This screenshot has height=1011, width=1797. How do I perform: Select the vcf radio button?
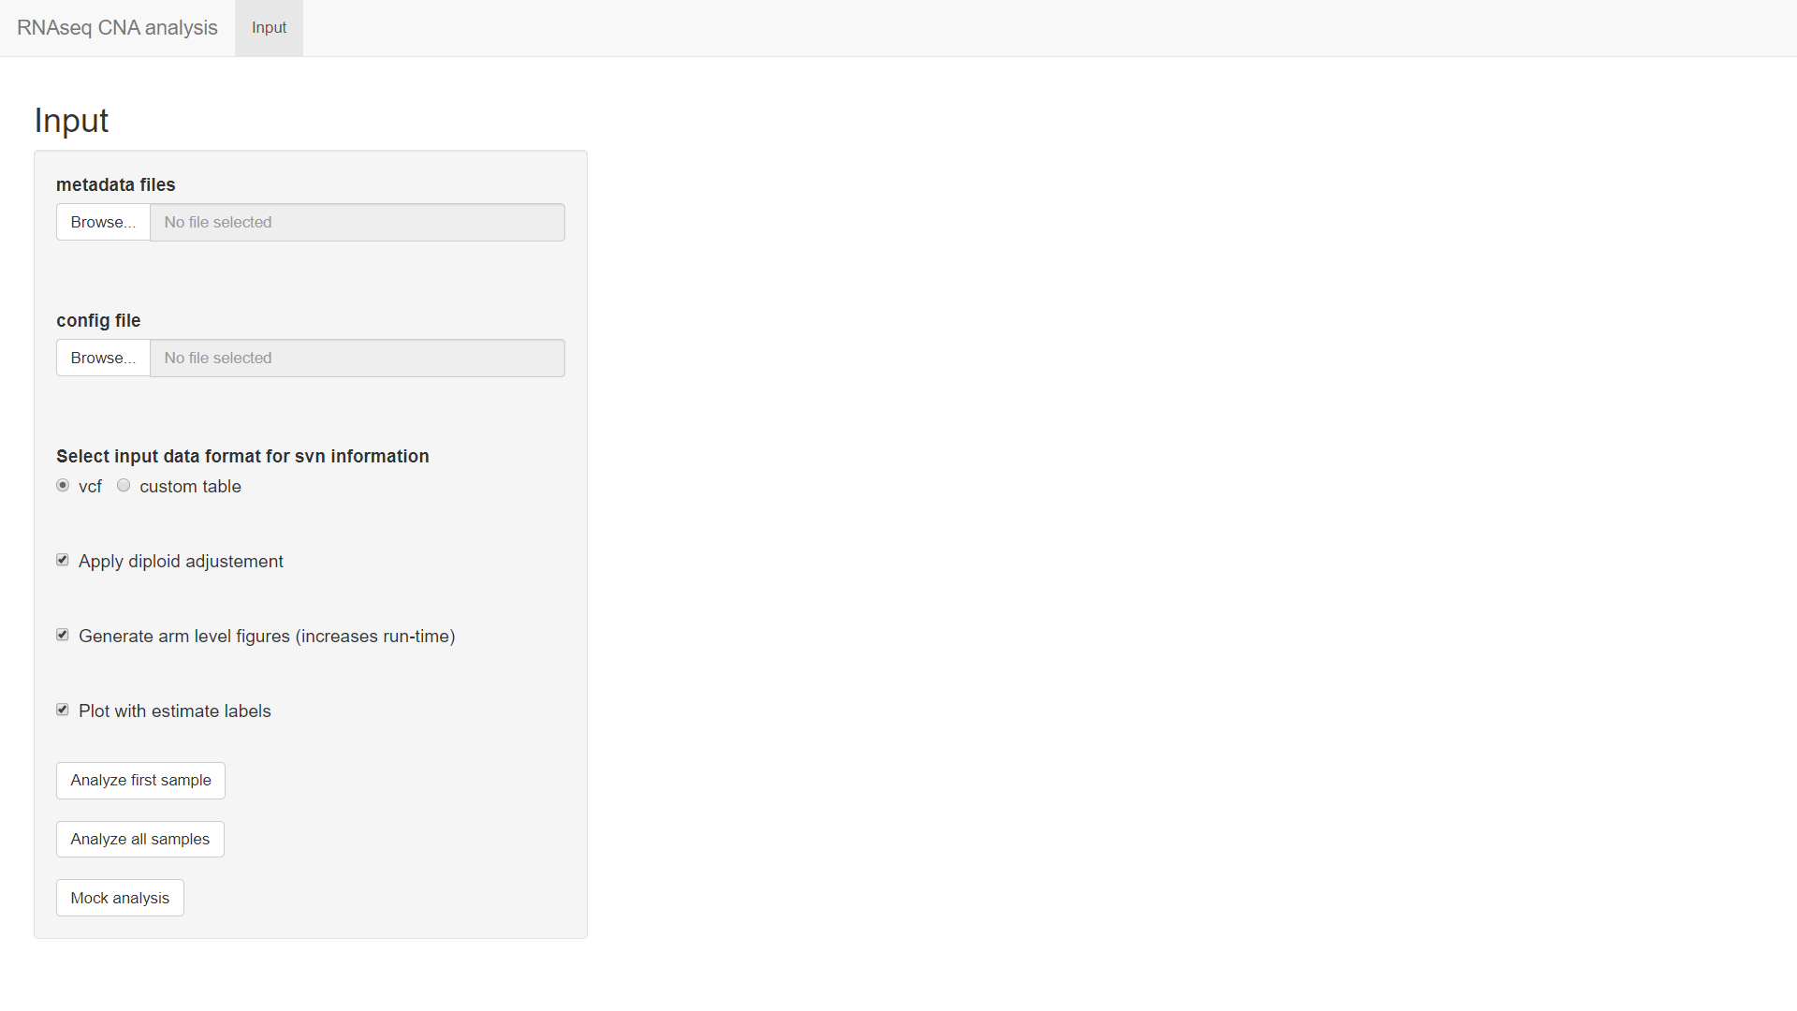coord(63,486)
